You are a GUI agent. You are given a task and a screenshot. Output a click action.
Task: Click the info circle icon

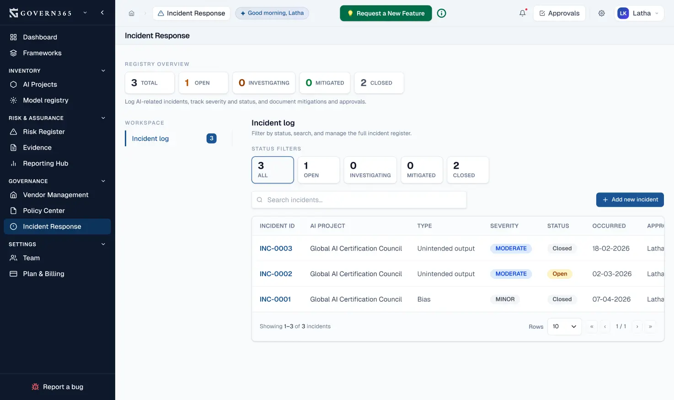(441, 13)
